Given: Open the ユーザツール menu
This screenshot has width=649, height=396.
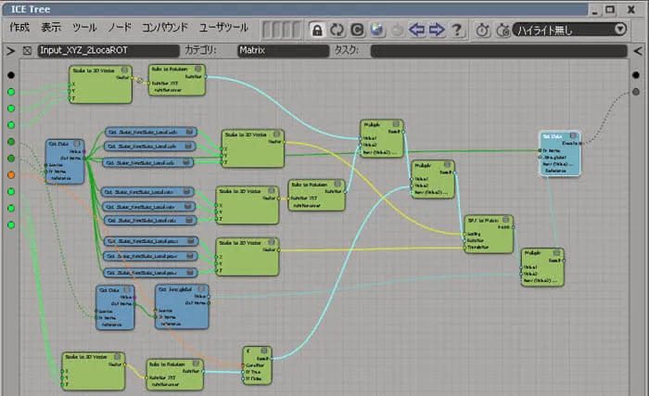Looking at the screenshot, I should (223, 27).
